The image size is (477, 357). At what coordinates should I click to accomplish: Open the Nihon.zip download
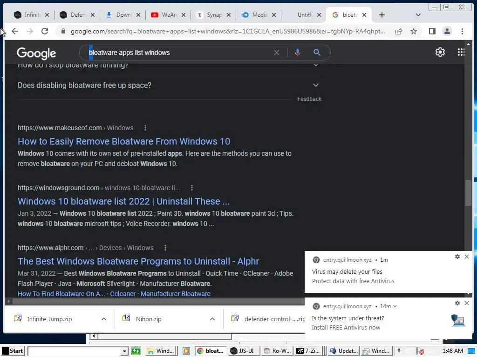149,319
